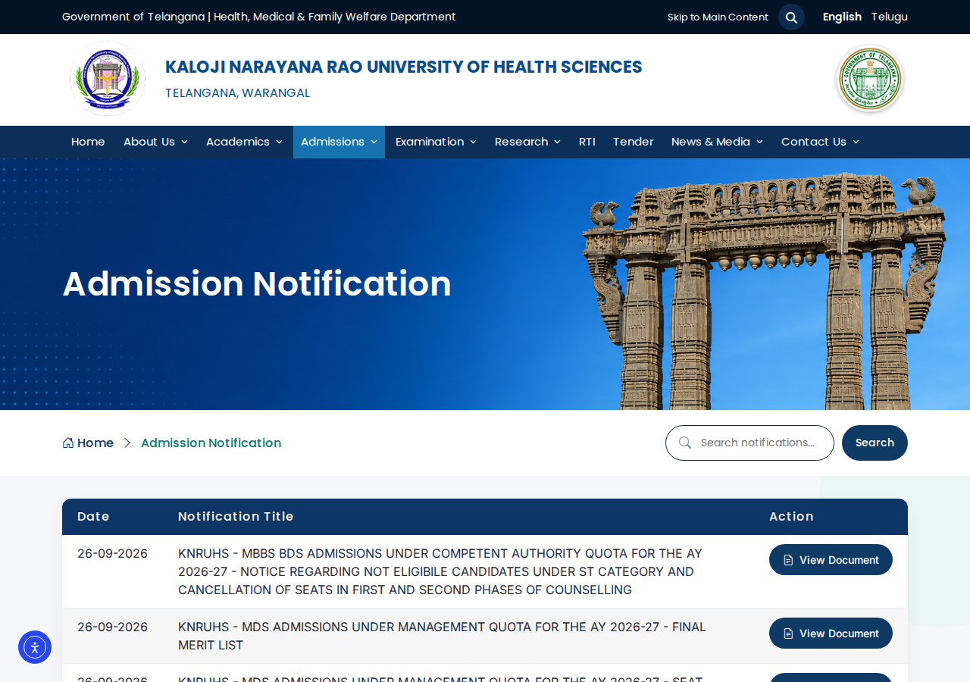Click the MBBS BDS ST category notice title

440,571
